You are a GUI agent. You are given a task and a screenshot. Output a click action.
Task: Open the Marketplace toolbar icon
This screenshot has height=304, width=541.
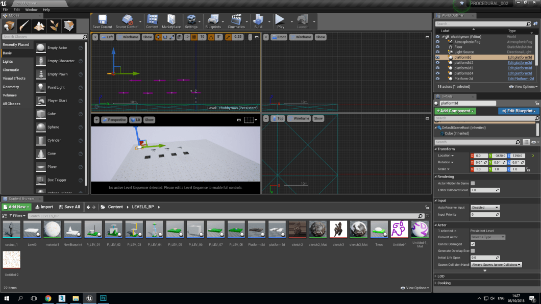point(171,21)
